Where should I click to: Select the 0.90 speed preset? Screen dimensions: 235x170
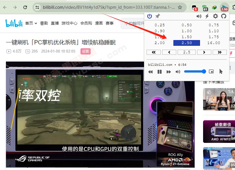point(160,31)
